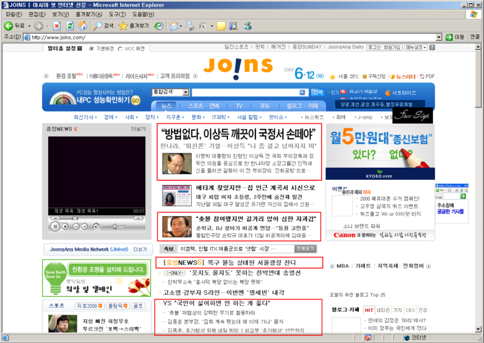The width and height of the screenshot is (484, 343).
Task: Open the 메뉴설정 dropdown
Action: tap(416, 47)
